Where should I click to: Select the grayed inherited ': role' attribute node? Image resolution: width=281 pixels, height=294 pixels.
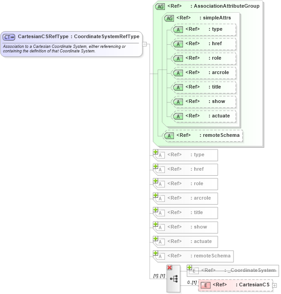click(185, 184)
